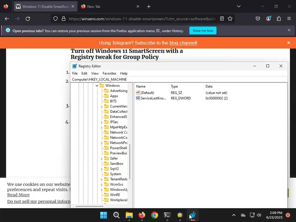Close the orange Telegram banner
296x222 pixels.
click(289, 43)
